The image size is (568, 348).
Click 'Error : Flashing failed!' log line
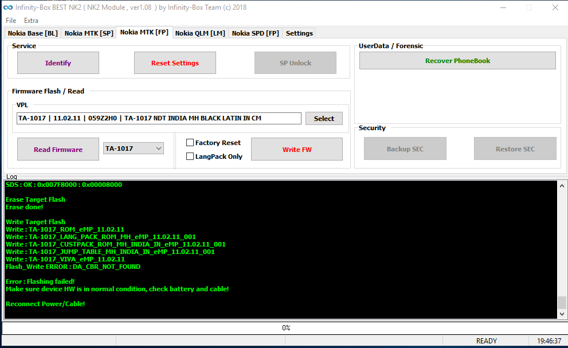(x=40, y=281)
